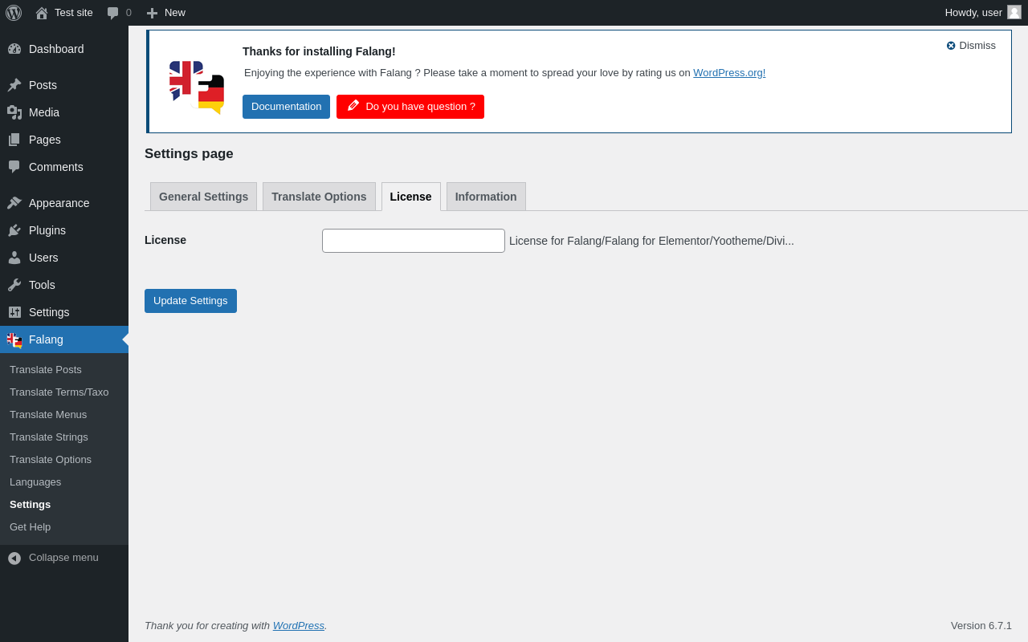Viewport: 1028px width, 642px height.
Task: Open Languages submenu item
Action: coord(35,482)
